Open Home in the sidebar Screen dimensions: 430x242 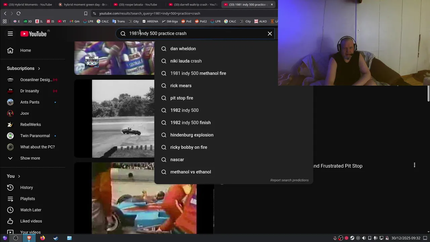coord(33,50)
